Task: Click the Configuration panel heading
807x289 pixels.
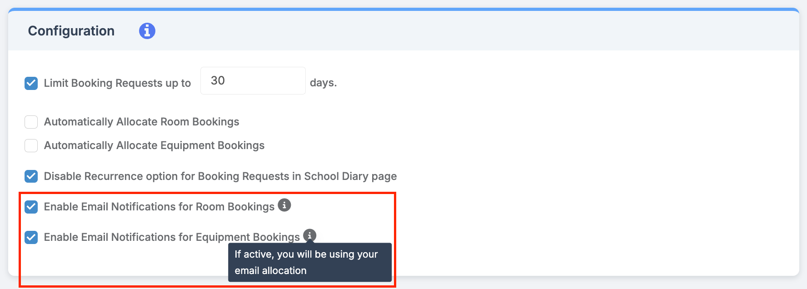Action: [71, 31]
